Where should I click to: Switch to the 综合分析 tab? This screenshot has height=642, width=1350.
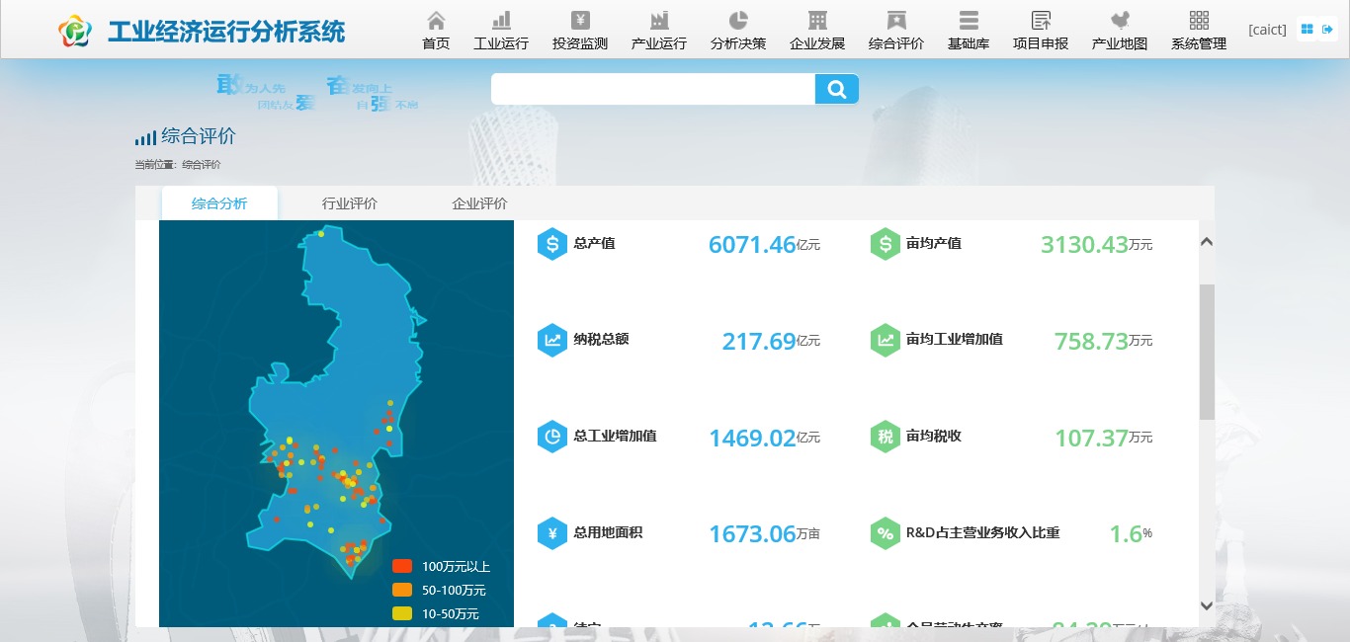point(219,203)
